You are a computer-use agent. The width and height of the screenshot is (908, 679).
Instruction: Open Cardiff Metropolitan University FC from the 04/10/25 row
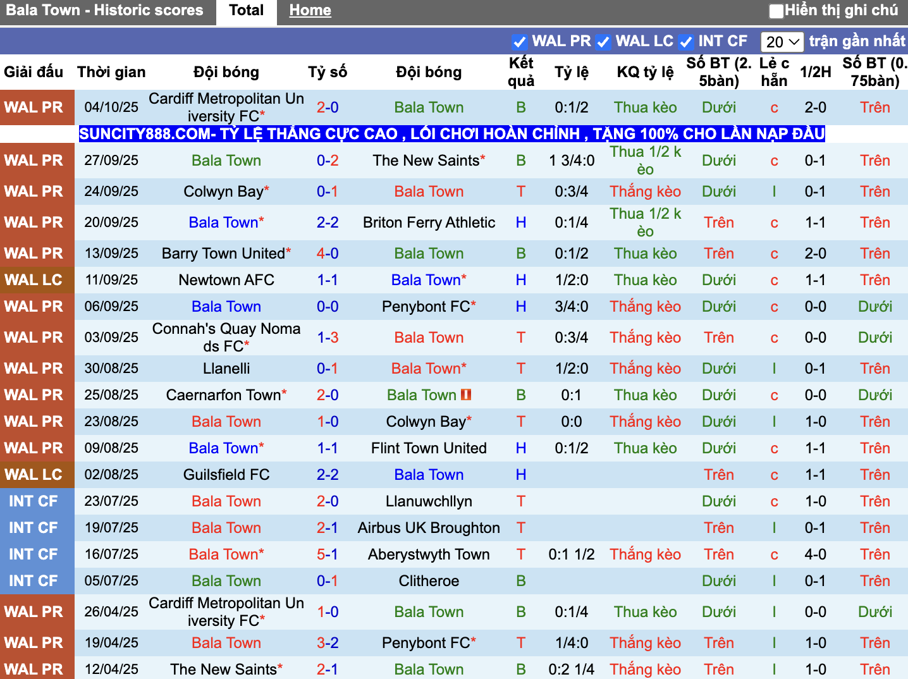tap(226, 107)
